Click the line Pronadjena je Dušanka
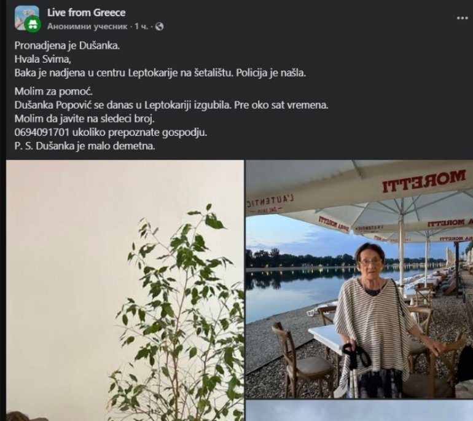This screenshot has width=473, height=421. click(x=68, y=45)
